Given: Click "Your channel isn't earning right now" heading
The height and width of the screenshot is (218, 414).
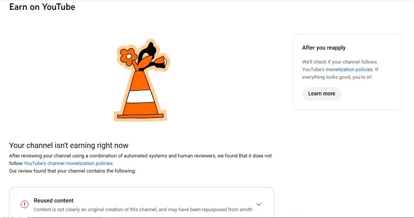Looking at the screenshot, I should coord(69,145).
